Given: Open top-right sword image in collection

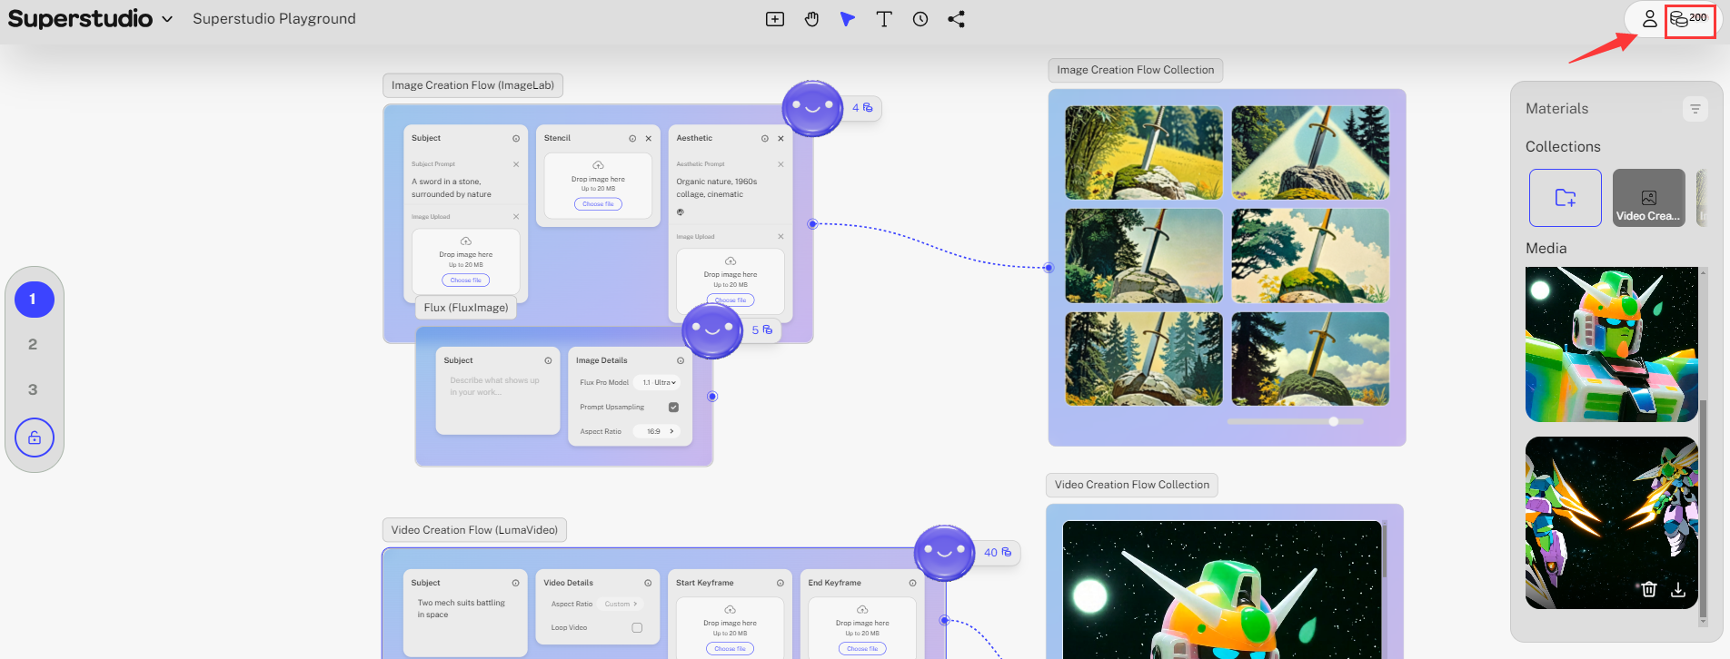Looking at the screenshot, I should click(1310, 152).
